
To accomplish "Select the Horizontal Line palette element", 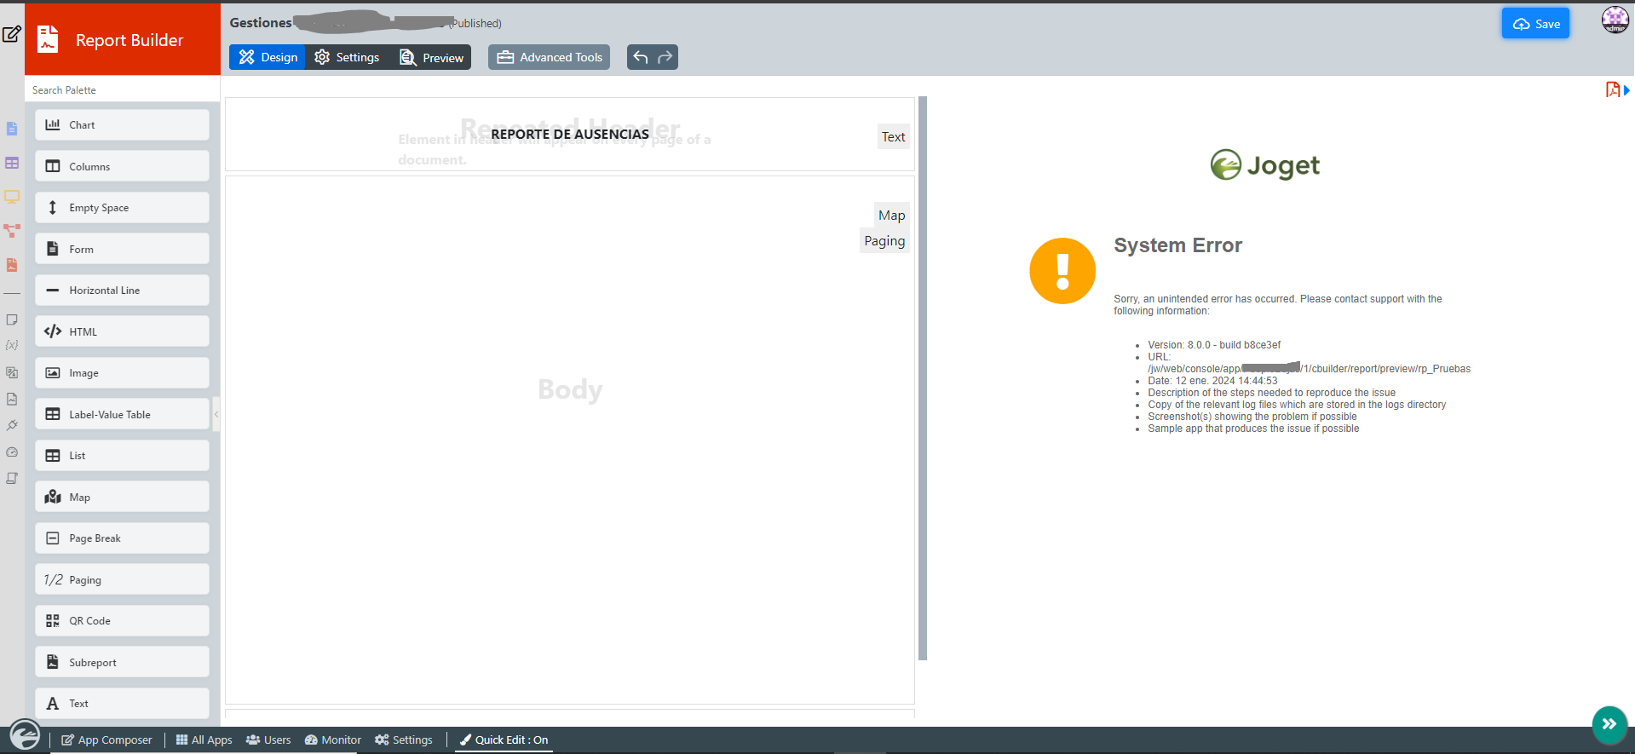I will click(x=122, y=291).
